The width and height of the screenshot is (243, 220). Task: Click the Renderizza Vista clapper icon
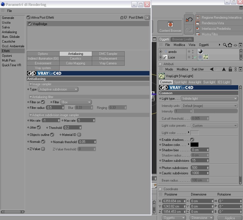(198, 23)
